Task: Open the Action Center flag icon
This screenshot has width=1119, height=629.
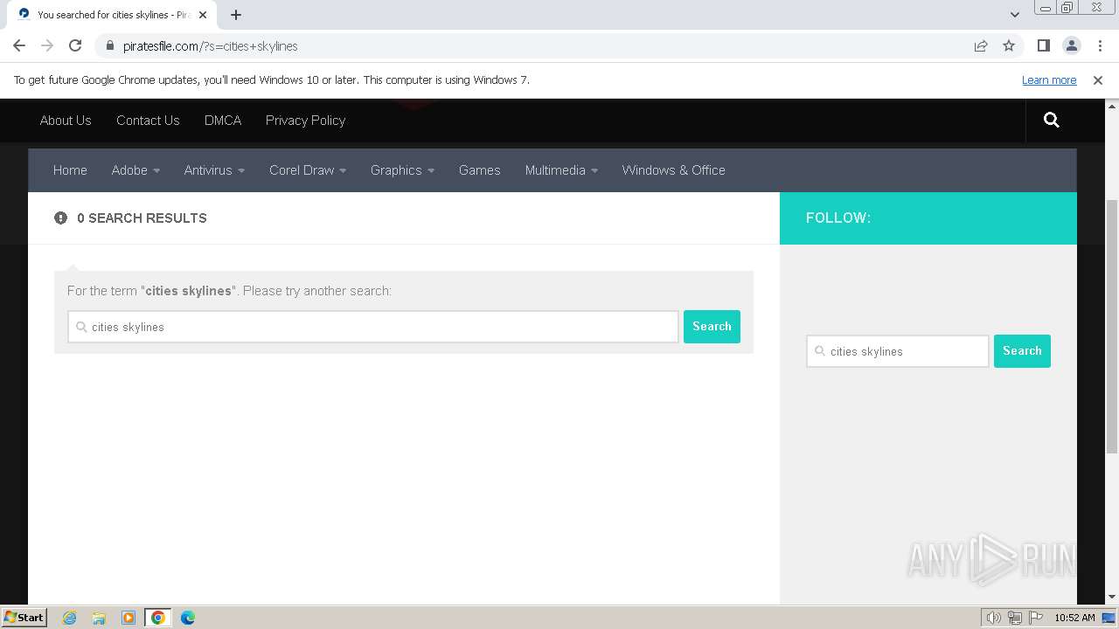Action: [1036, 618]
